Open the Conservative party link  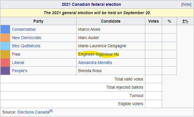click(24, 29)
